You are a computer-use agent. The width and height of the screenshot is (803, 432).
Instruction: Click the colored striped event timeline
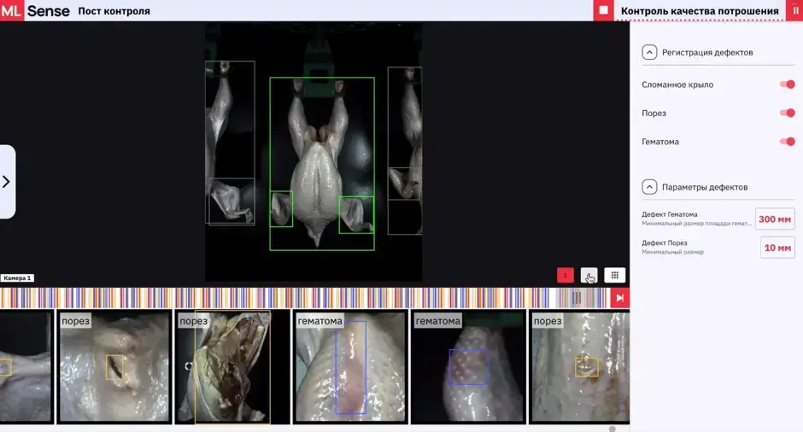click(x=305, y=298)
